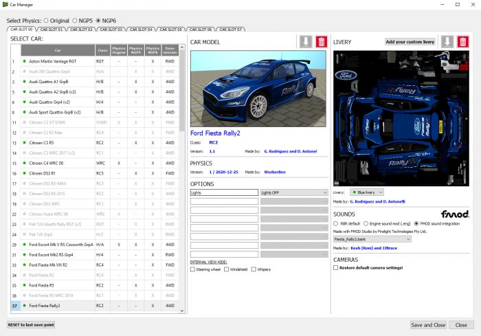
Task: Click green status dot beside Citroen C3 R5
Action: tap(24, 143)
